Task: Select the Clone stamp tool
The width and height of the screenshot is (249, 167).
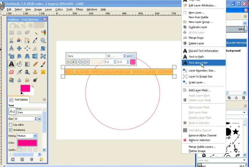Action: (x=35, y=72)
